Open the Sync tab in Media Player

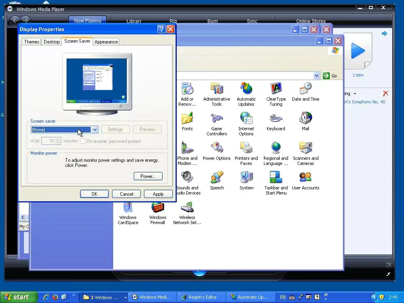(x=252, y=21)
